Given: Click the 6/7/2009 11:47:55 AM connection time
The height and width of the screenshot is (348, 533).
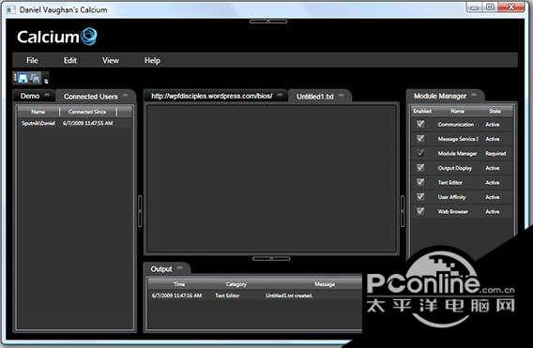Looking at the screenshot, I should pyautogui.click(x=88, y=123).
